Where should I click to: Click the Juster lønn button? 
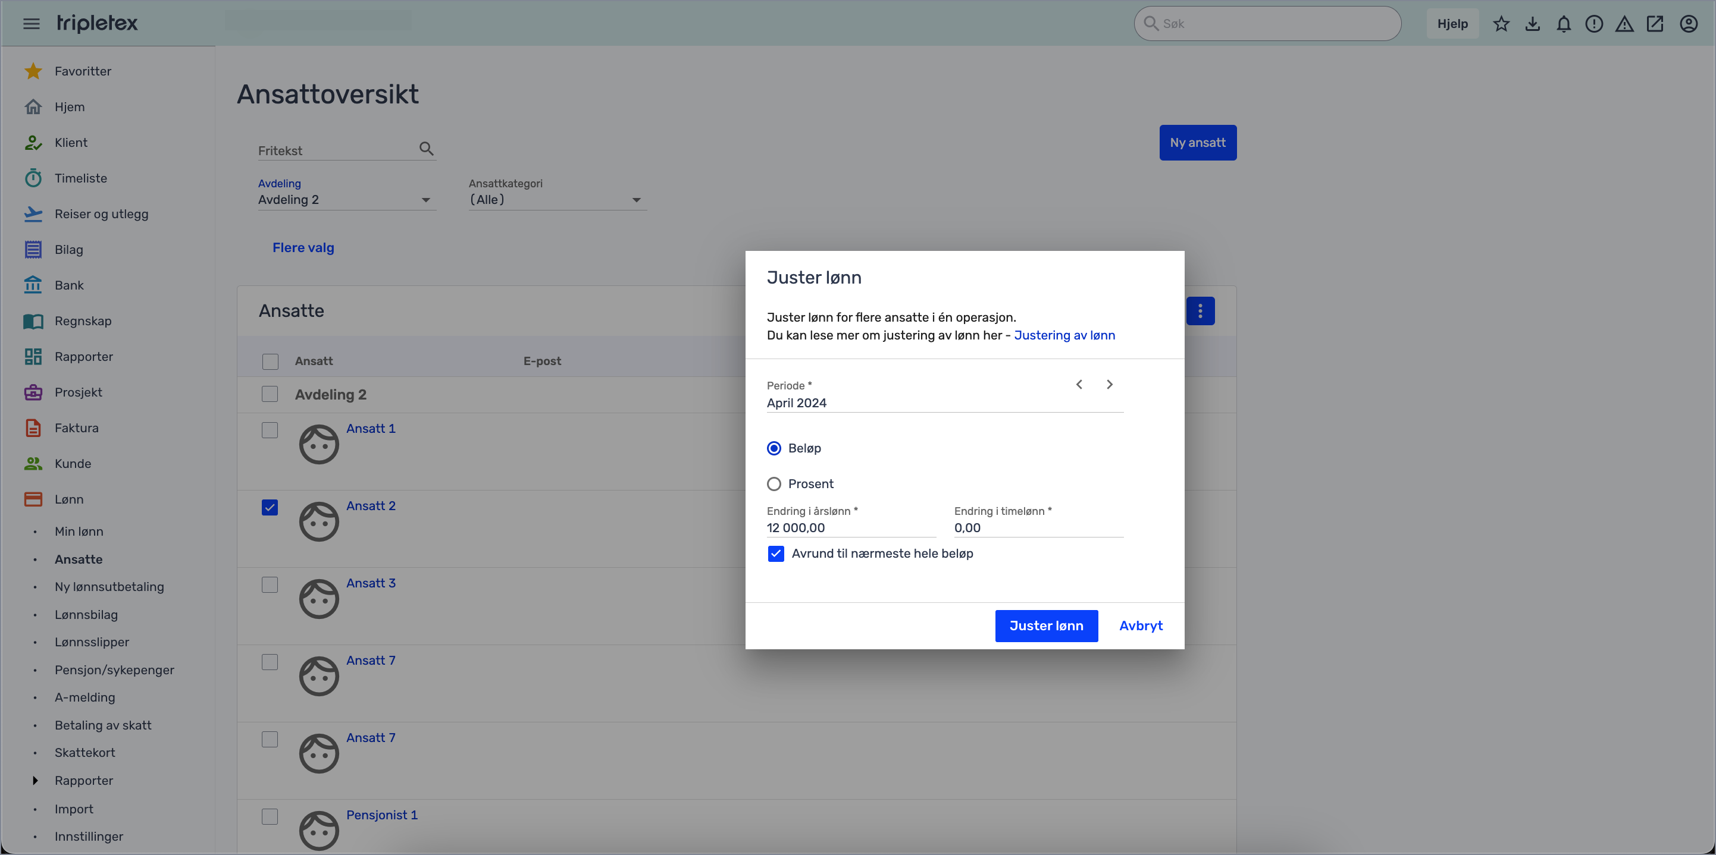coord(1046,625)
